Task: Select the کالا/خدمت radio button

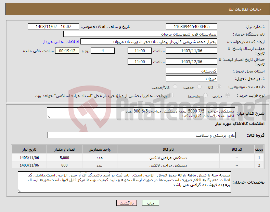Action: [x=175, y=87]
